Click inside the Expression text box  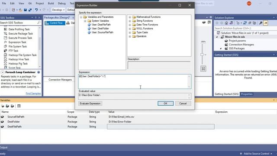pyautogui.click(x=135, y=81)
